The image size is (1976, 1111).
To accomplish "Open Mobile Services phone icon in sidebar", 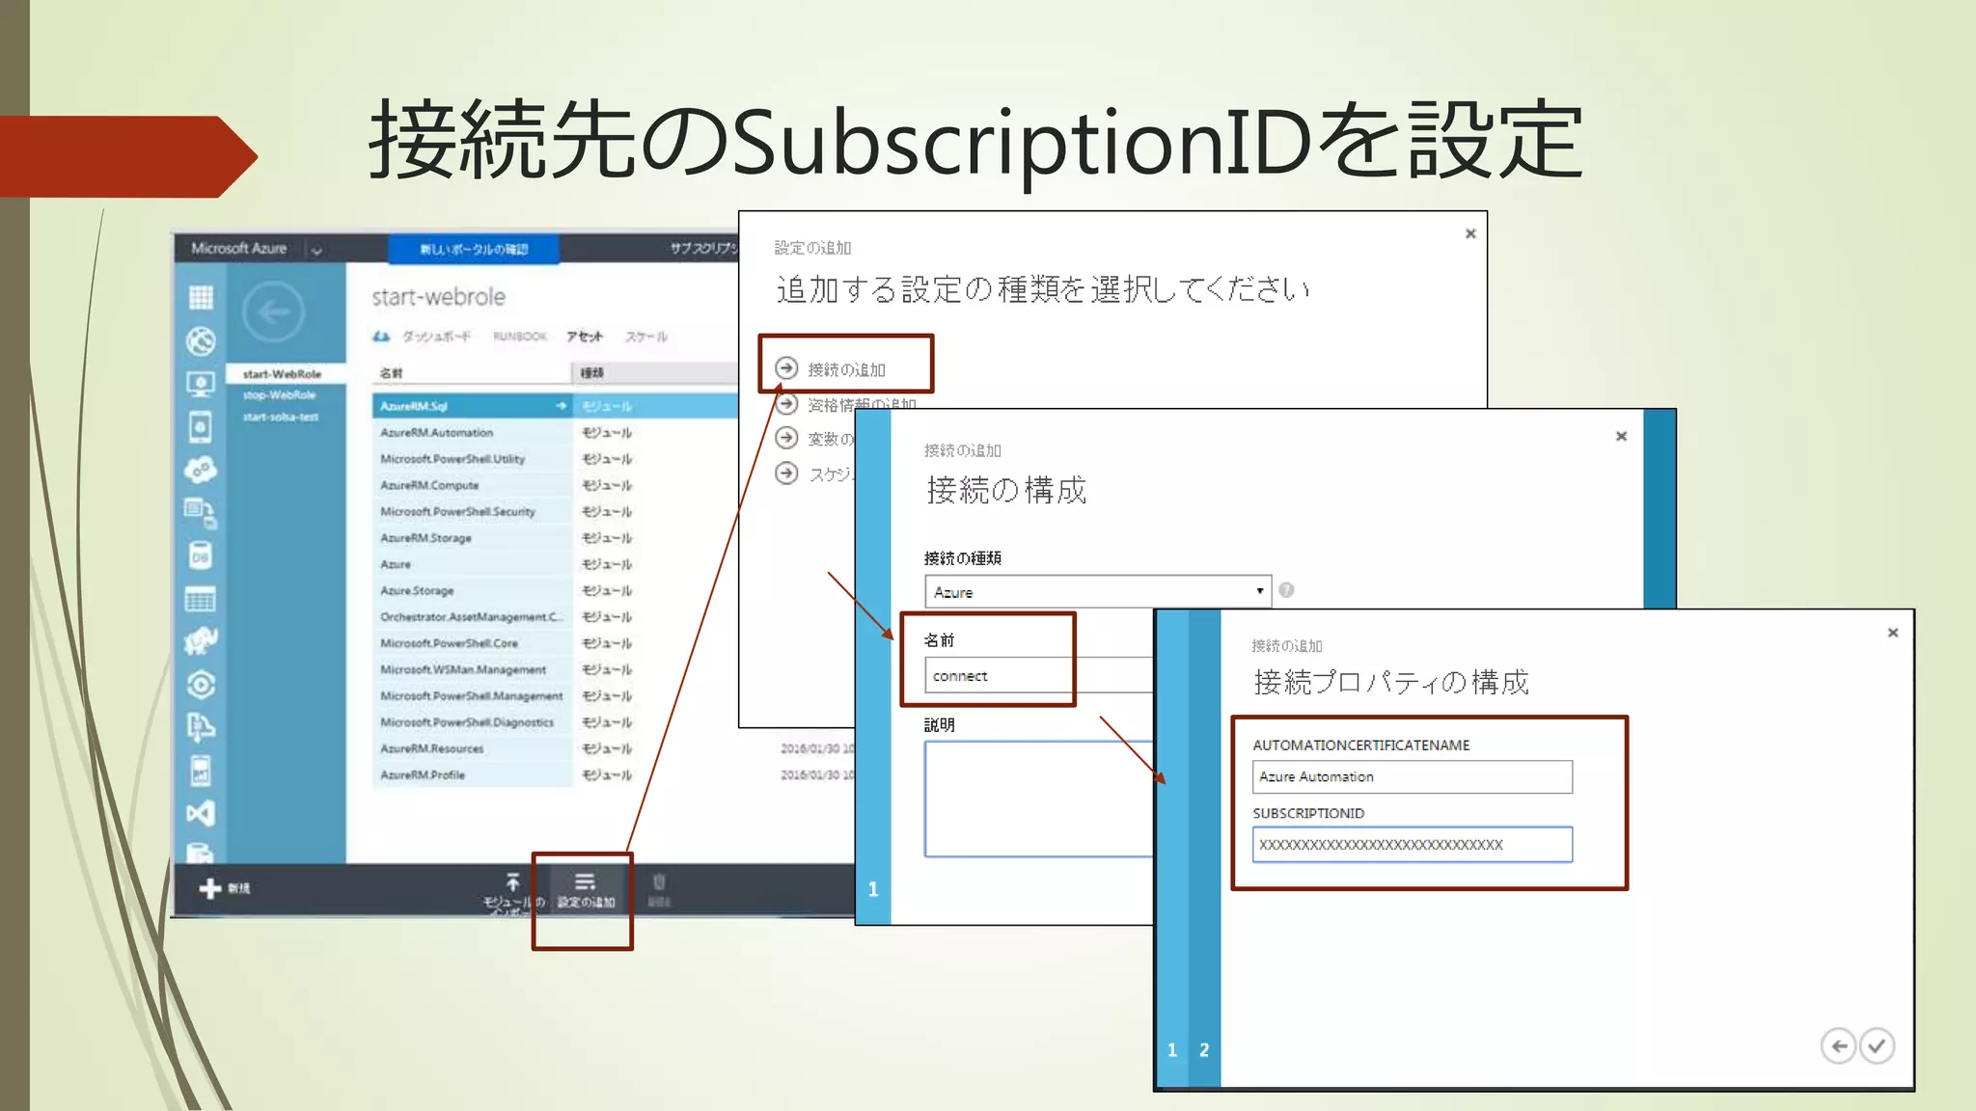I will (x=201, y=426).
